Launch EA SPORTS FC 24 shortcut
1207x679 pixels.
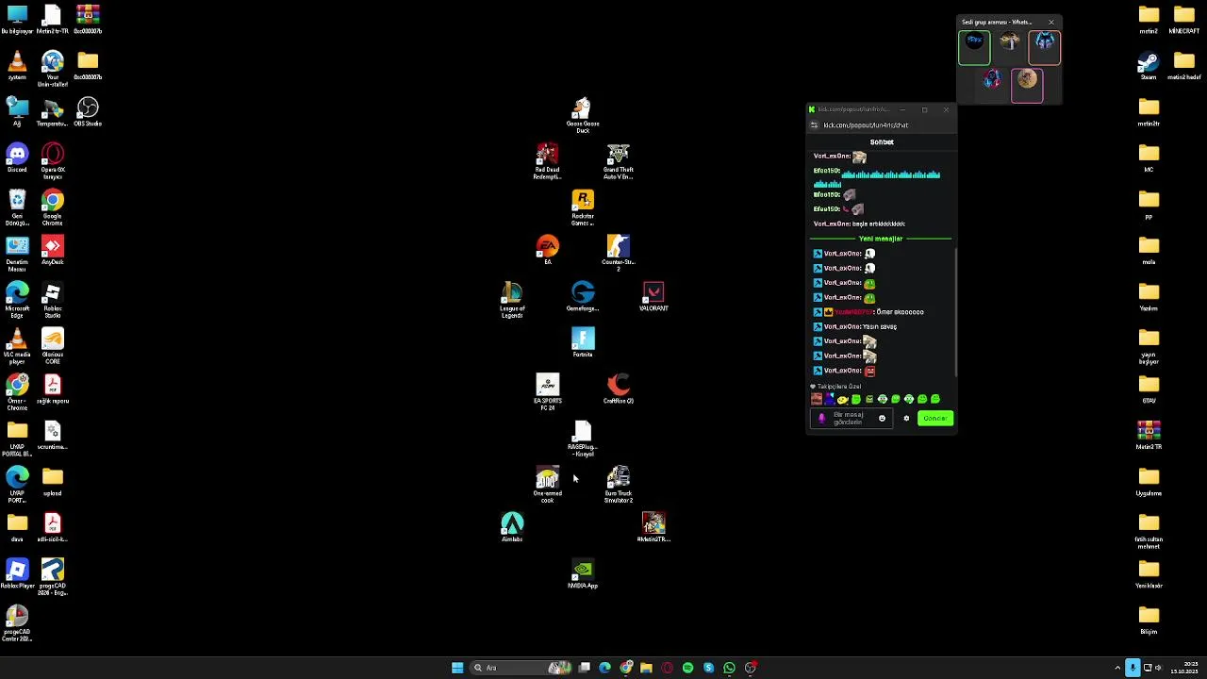(547, 391)
